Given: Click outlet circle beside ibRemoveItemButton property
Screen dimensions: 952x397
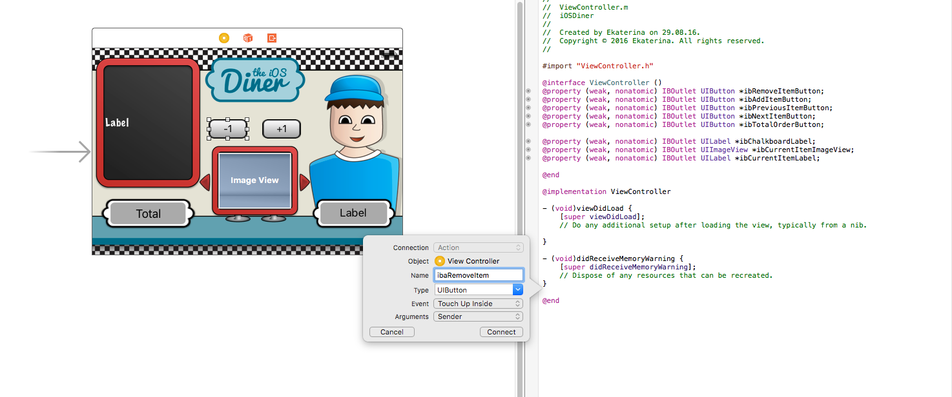Looking at the screenshot, I should 528,92.
